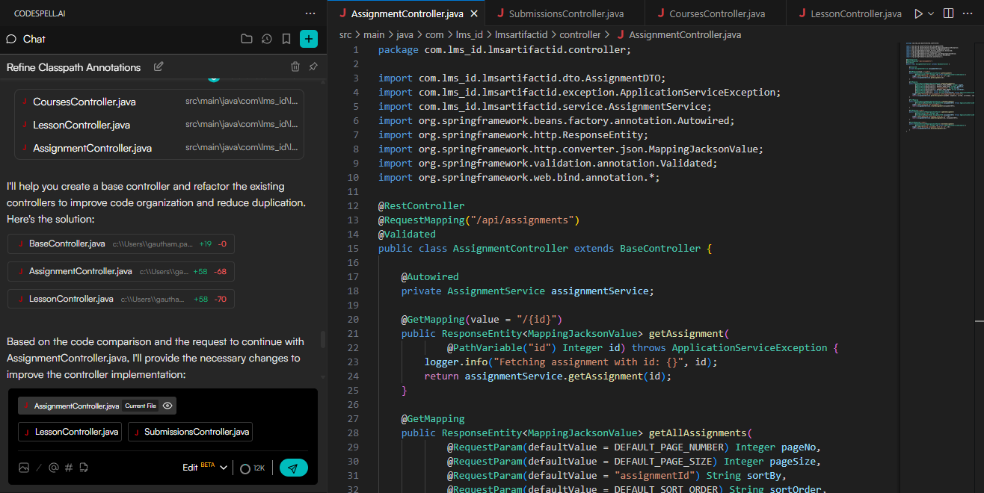Open the run options dropdown arrow
Viewport: 984px width, 493px height.
[x=931, y=13]
